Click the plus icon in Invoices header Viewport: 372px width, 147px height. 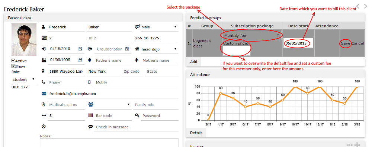click(x=357, y=145)
